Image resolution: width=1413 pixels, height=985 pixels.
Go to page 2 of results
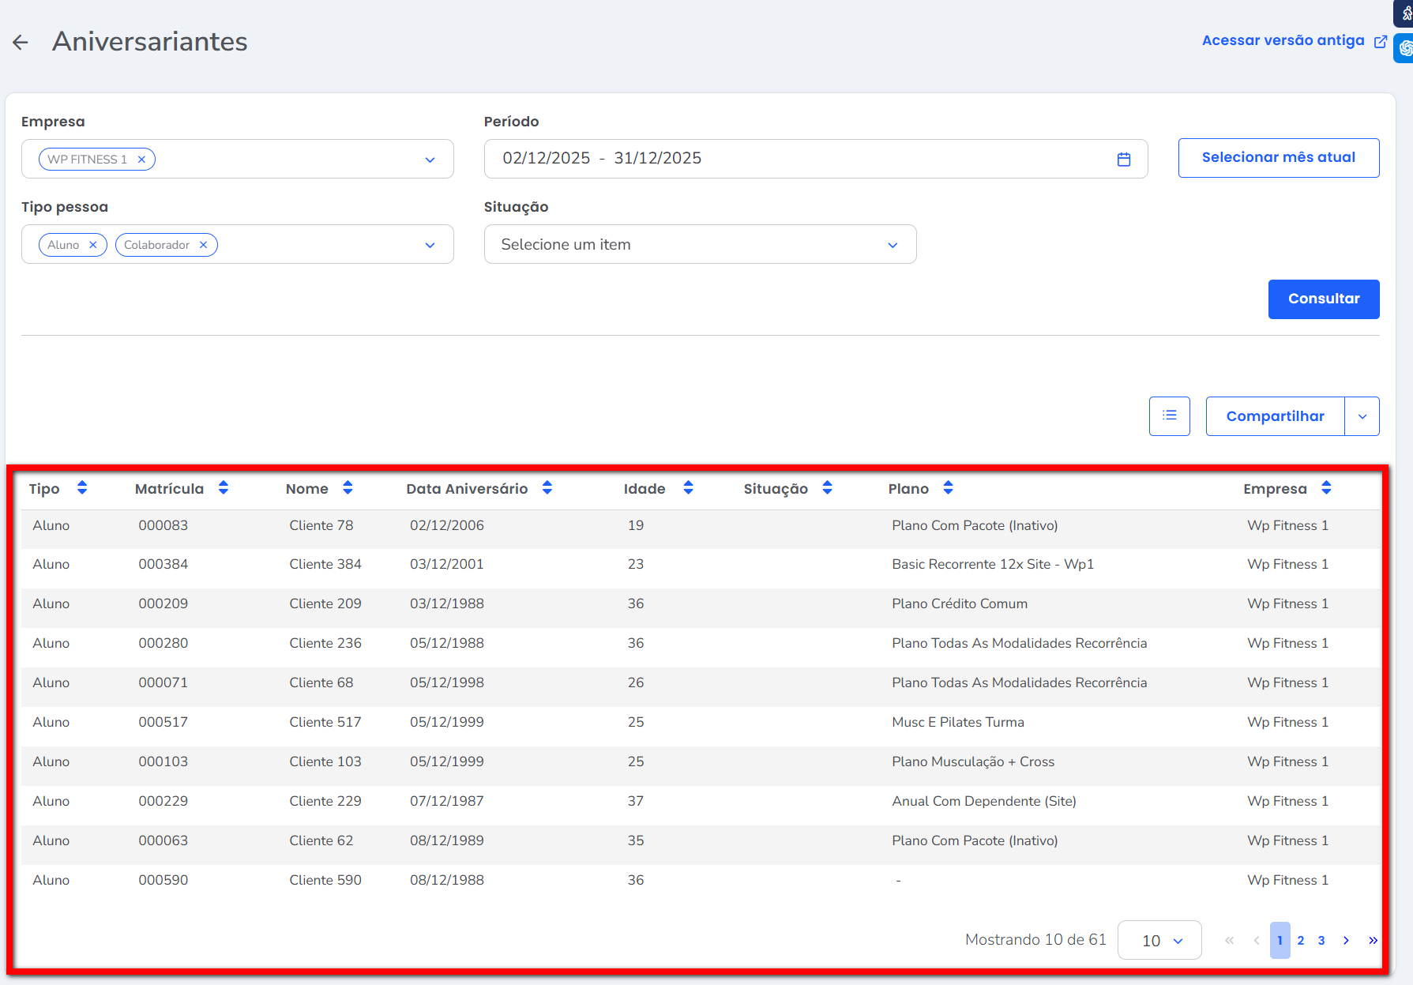pos(1300,940)
